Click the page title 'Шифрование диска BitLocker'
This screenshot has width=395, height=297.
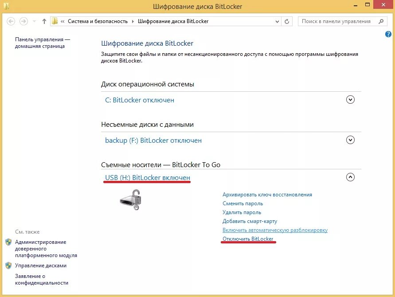pos(147,43)
